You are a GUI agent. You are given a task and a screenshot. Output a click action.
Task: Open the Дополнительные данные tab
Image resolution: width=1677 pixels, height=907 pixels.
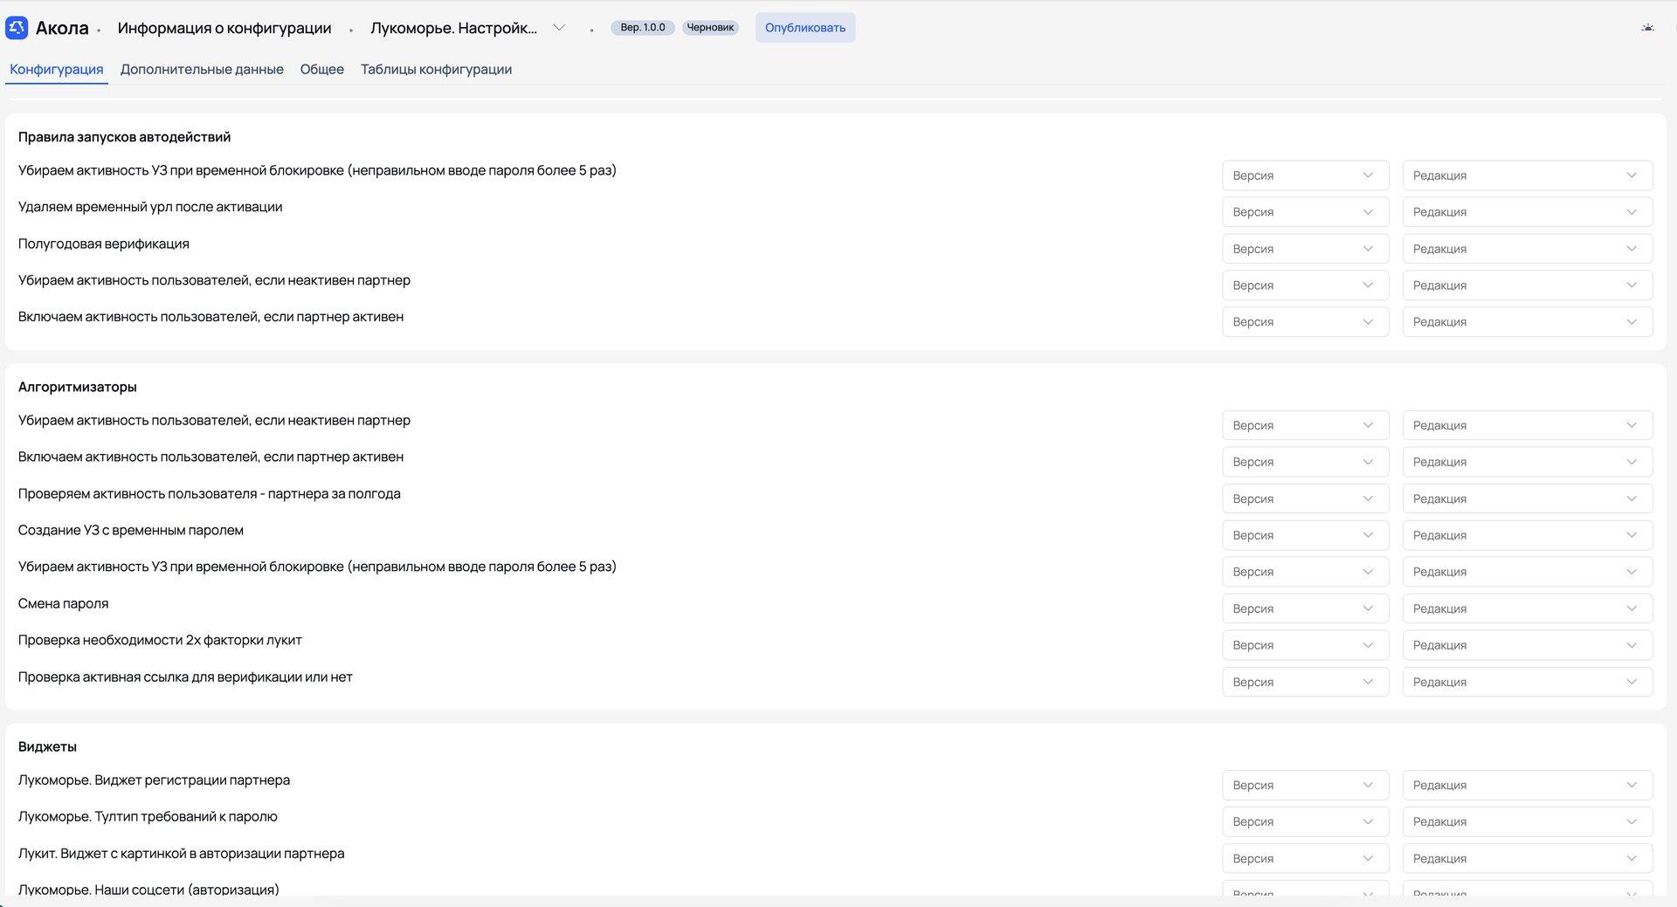click(x=202, y=69)
